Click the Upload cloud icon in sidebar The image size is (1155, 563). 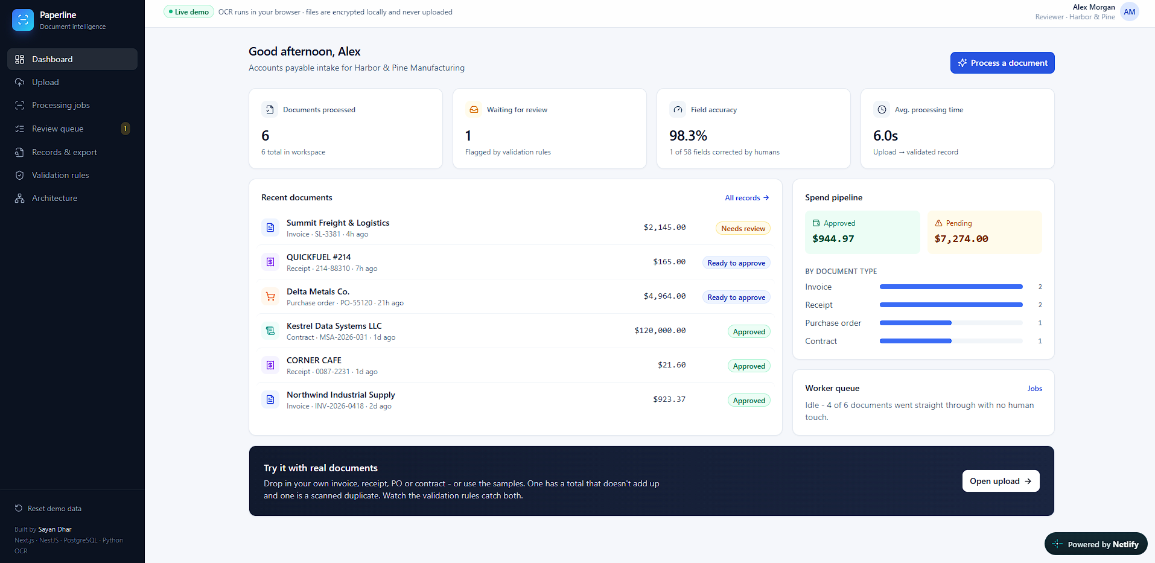[x=20, y=82]
